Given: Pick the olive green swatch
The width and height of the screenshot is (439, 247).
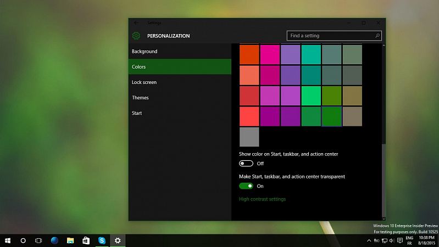Looking at the screenshot, I should 332,96.
